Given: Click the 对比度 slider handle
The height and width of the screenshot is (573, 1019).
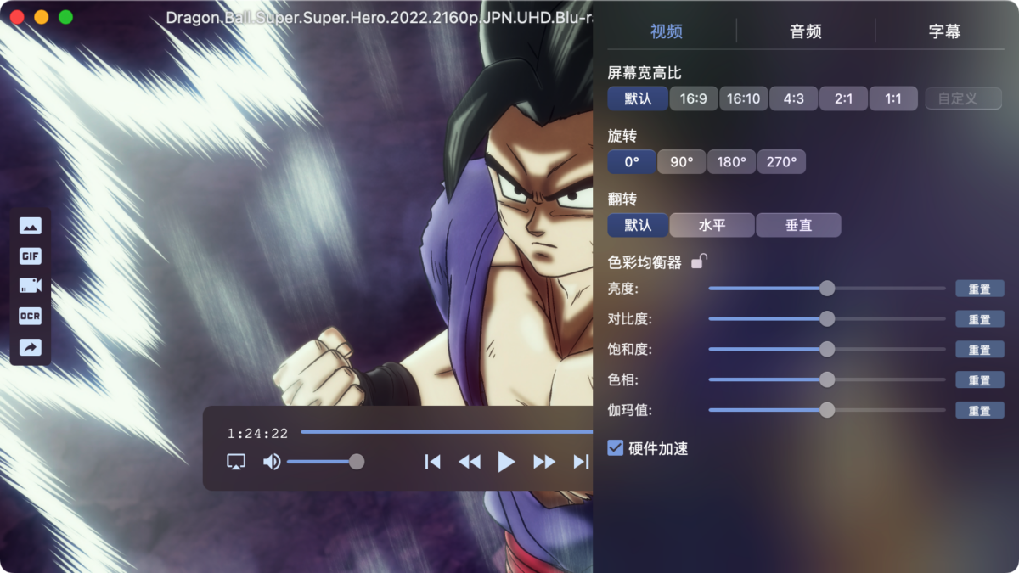Looking at the screenshot, I should click(x=827, y=319).
